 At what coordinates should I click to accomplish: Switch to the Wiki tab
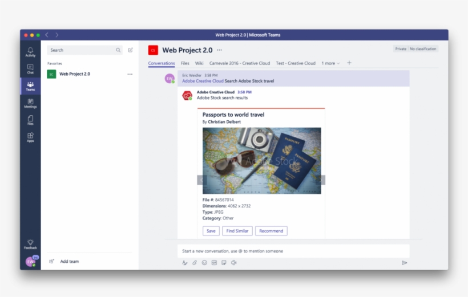[199, 63]
